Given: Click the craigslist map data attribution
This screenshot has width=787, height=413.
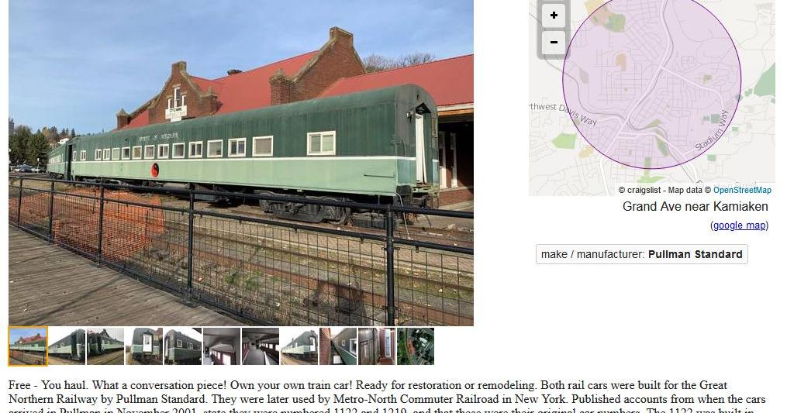Looking at the screenshot, I should point(664,190).
